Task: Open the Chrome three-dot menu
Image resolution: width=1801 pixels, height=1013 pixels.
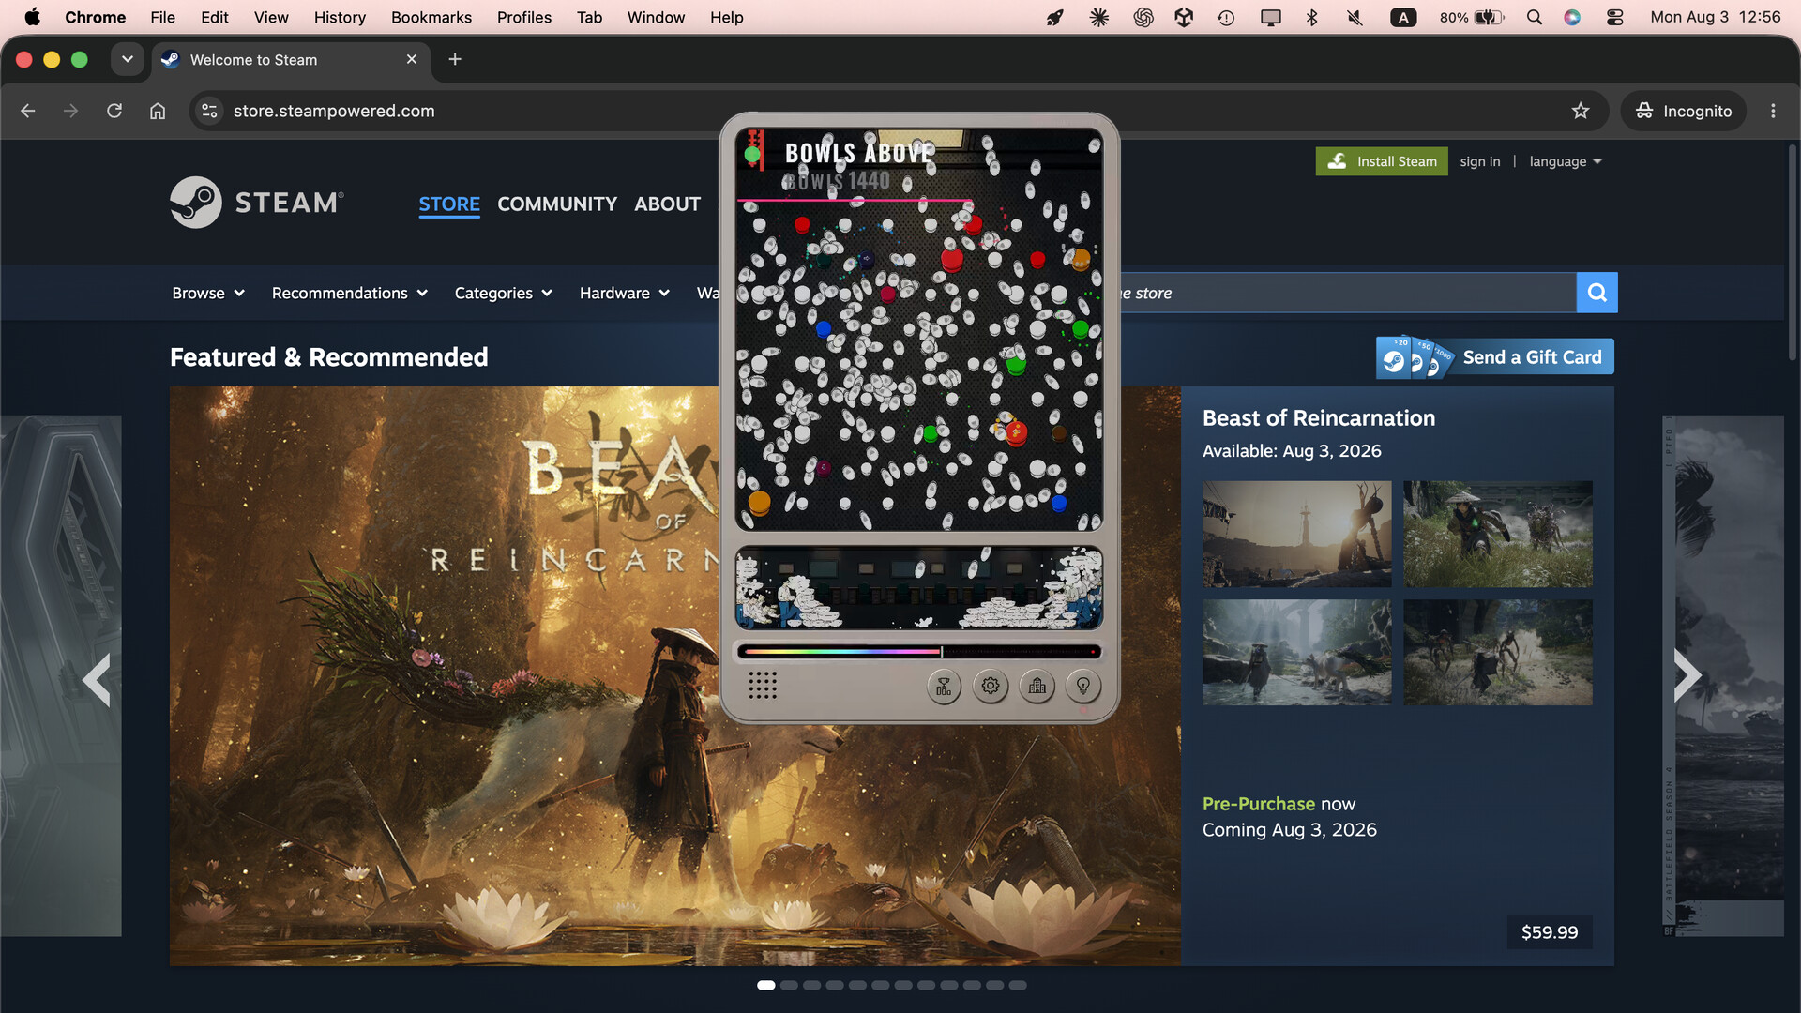Action: coord(1773,111)
